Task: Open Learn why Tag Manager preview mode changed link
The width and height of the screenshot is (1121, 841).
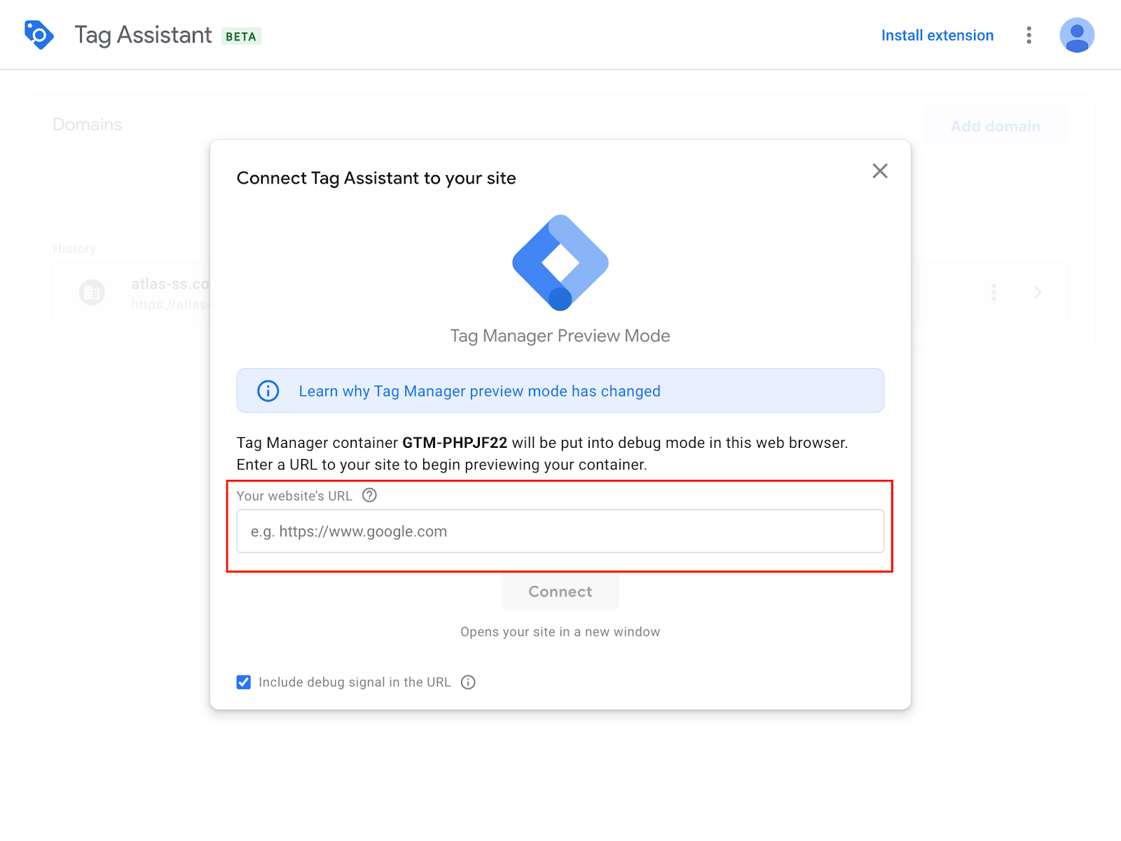Action: [480, 391]
